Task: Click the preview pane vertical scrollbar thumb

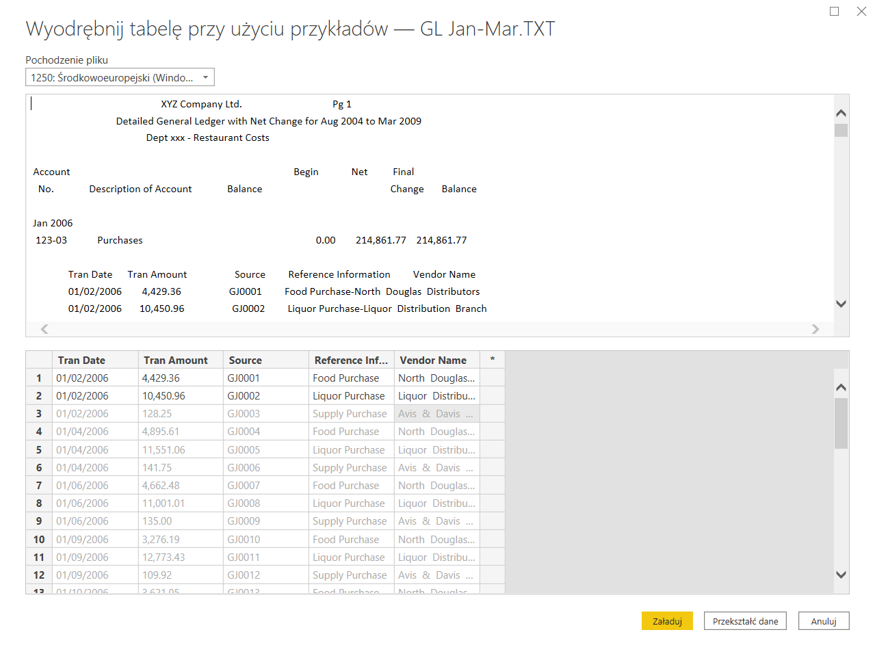Action: pyautogui.click(x=841, y=130)
